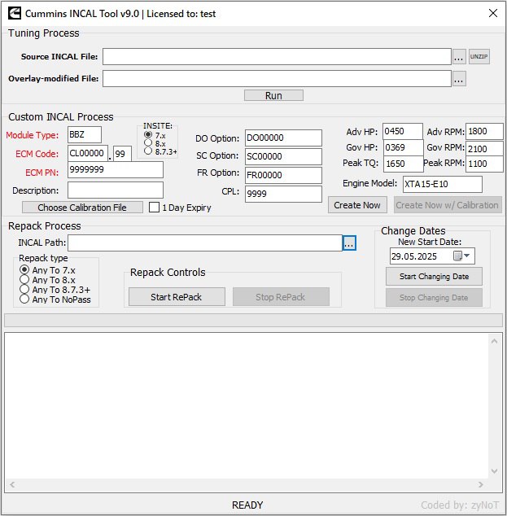
Task: Click log scrollbar right arrow
Action: pos(481,484)
